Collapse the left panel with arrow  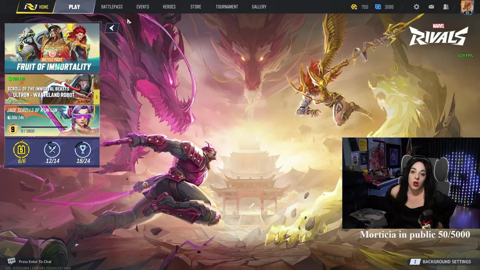tap(112, 28)
